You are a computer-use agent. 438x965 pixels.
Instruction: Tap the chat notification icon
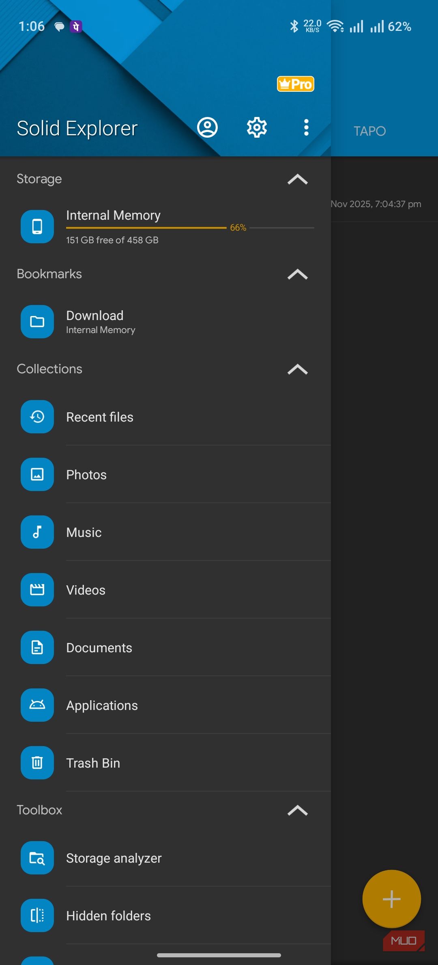(x=59, y=27)
